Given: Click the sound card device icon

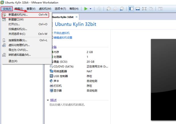Looking at the screenshot, I should pyautogui.click(x=51, y=81).
